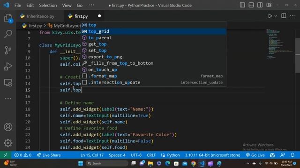Open Mail app from taskbar
The width and height of the screenshot is (300, 168).
(x=185, y=163)
